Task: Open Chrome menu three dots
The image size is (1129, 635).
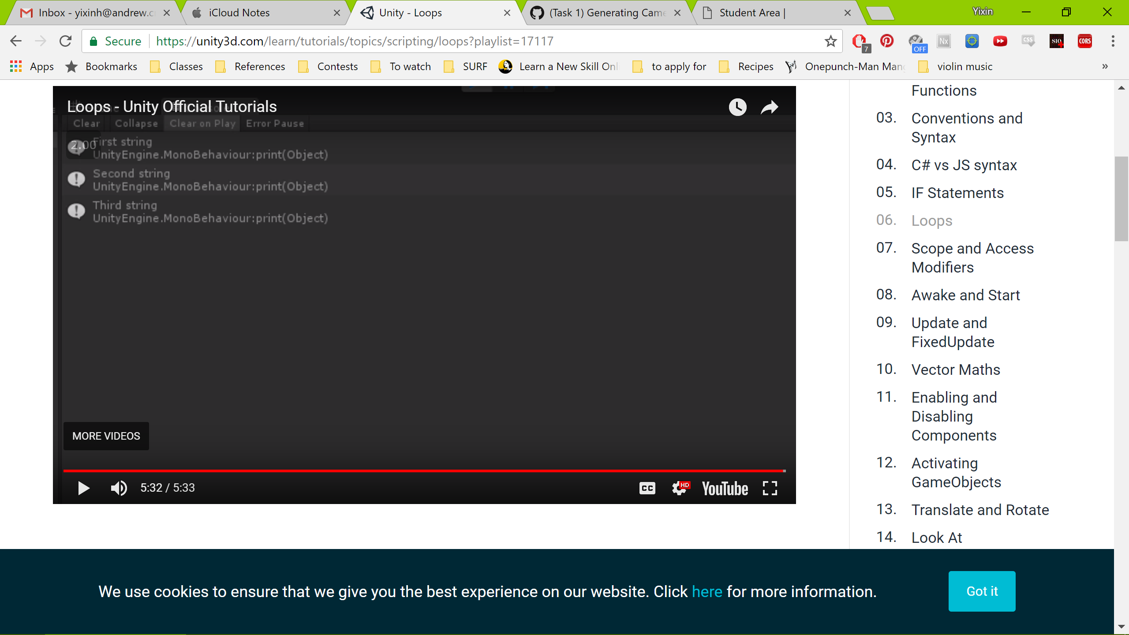Action: [x=1113, y=41]
